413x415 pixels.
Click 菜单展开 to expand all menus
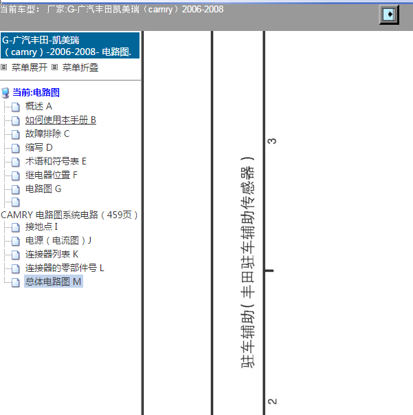tap(30, 67)
